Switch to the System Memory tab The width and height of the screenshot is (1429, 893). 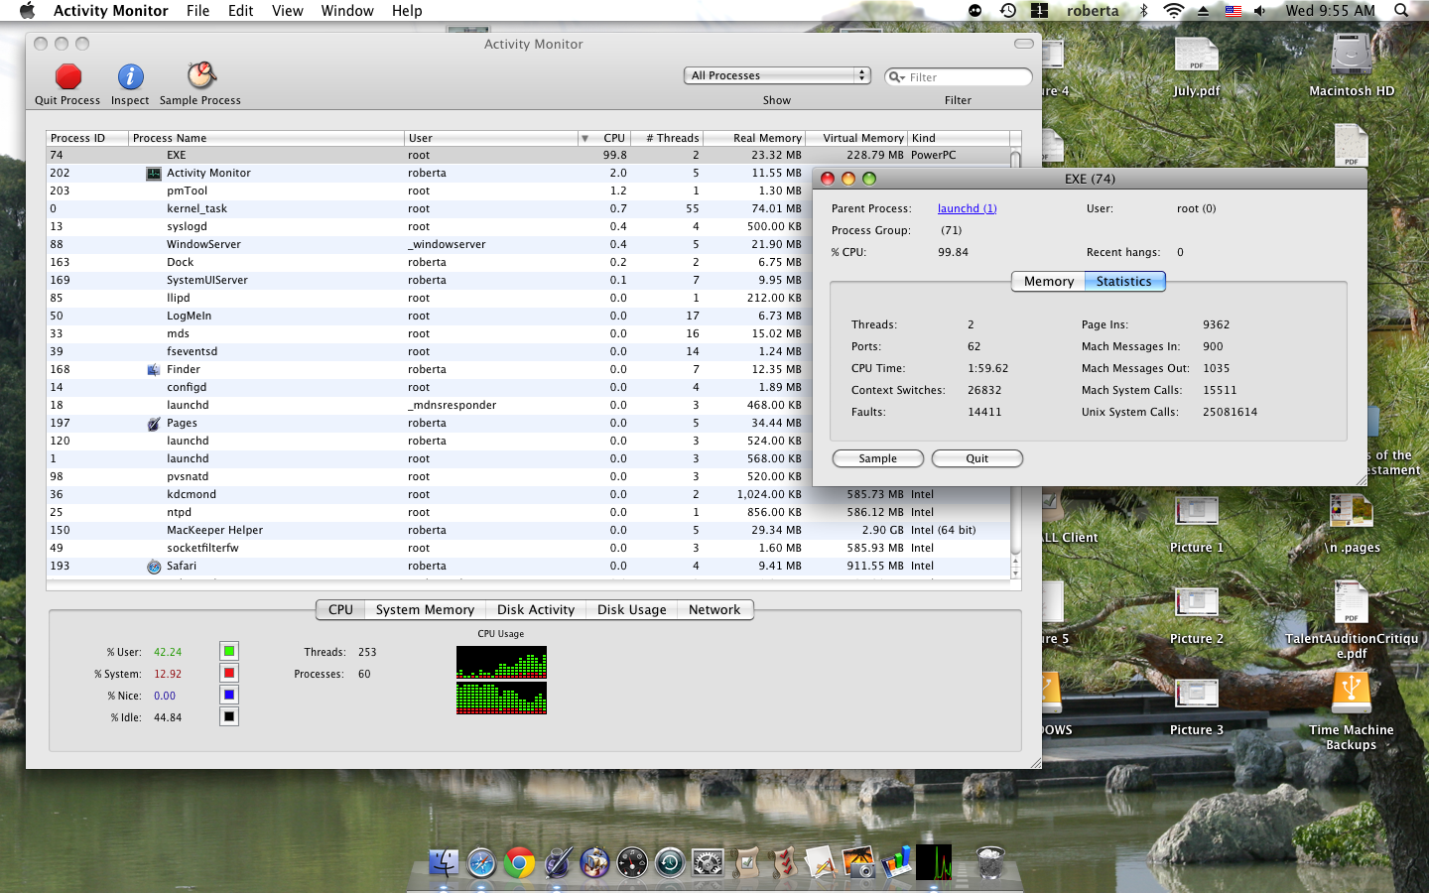[x=425, y=610]
